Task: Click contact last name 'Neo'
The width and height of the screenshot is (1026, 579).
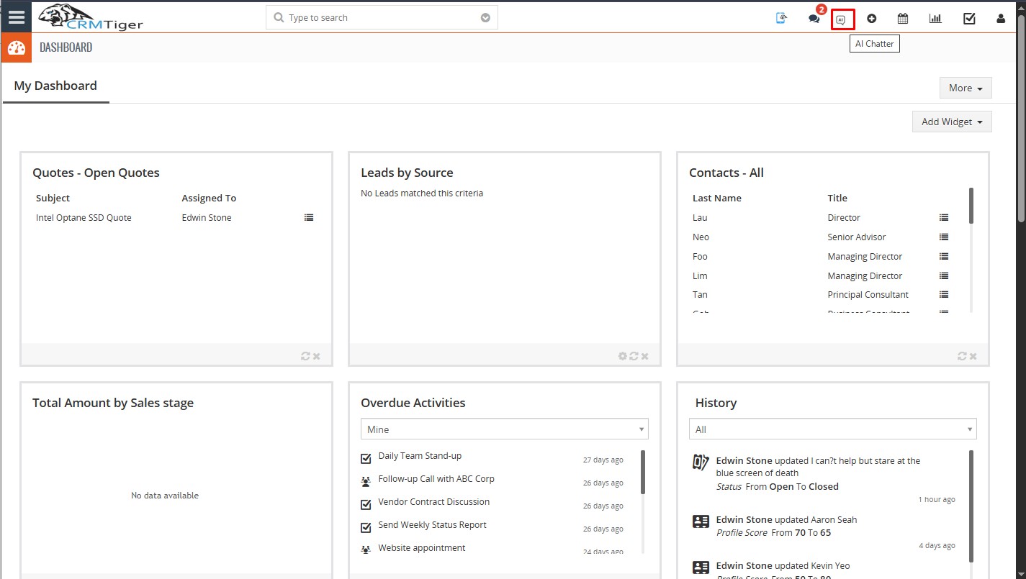Action: click(701, 237)
